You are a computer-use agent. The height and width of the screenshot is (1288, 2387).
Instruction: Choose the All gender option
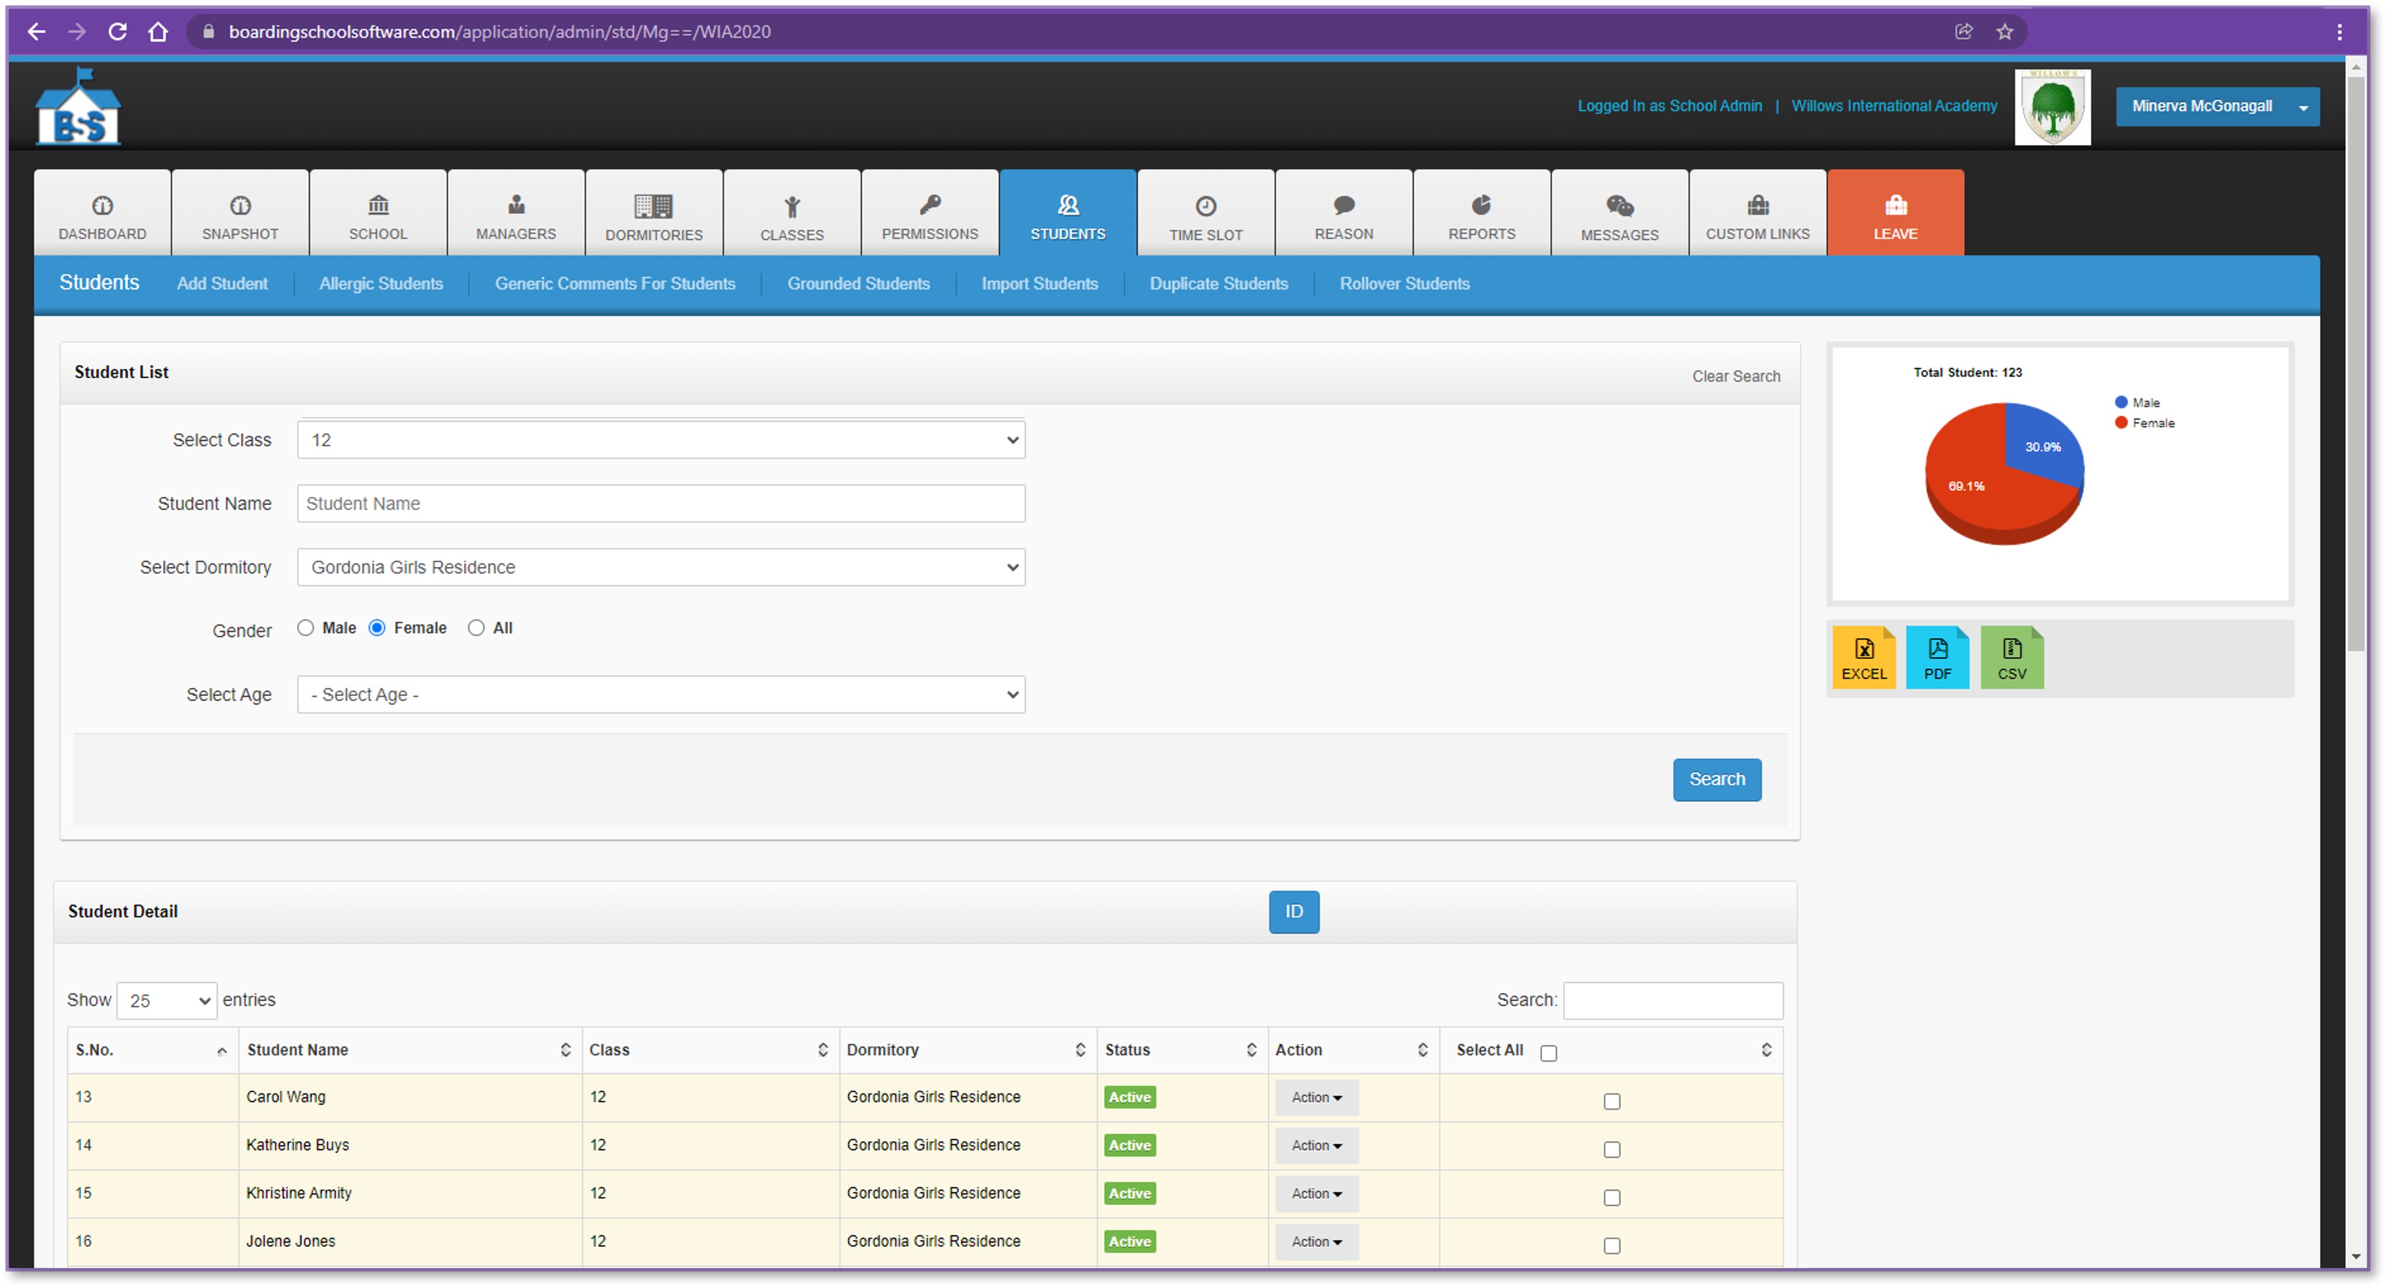475,628
